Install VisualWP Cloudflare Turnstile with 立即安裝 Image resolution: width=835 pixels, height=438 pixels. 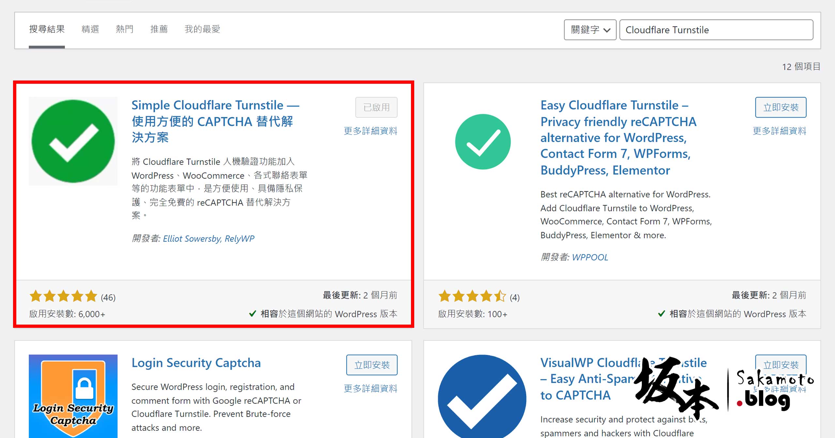pyautogui.click(x=781, y=364)
